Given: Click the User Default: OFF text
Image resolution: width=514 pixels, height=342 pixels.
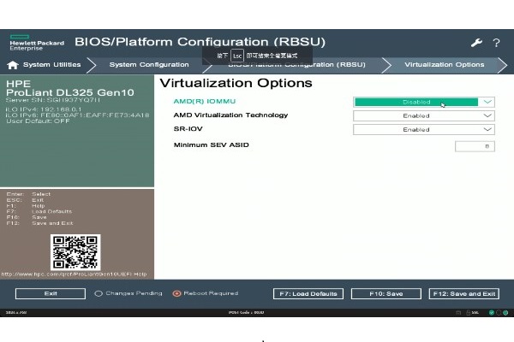Looking at the screenshot, I should pyautogui.click(x=38, y=121).
